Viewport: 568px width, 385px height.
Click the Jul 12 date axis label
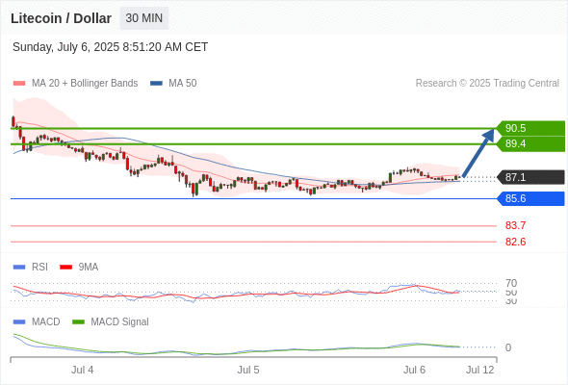point(480,370)
